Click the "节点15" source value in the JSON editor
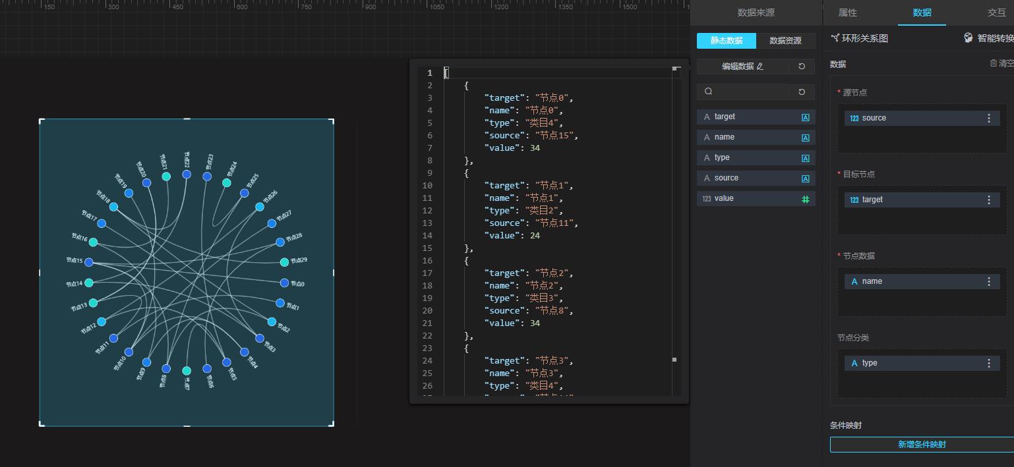 pyautogui.click(x=554, y=136)
